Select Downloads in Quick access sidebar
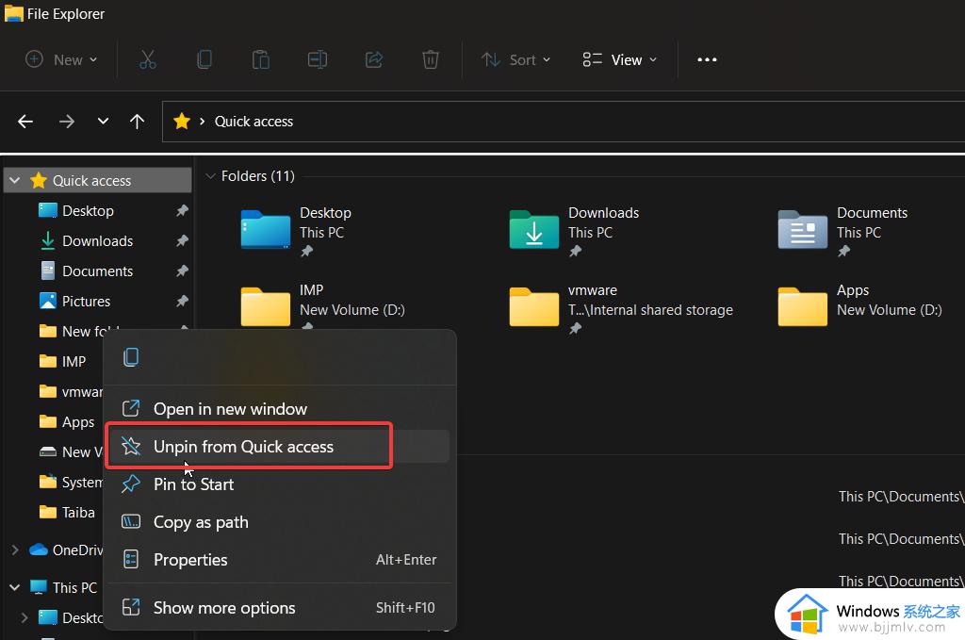The width and height of the screenshot is (965, 640). tap(98, 240)
